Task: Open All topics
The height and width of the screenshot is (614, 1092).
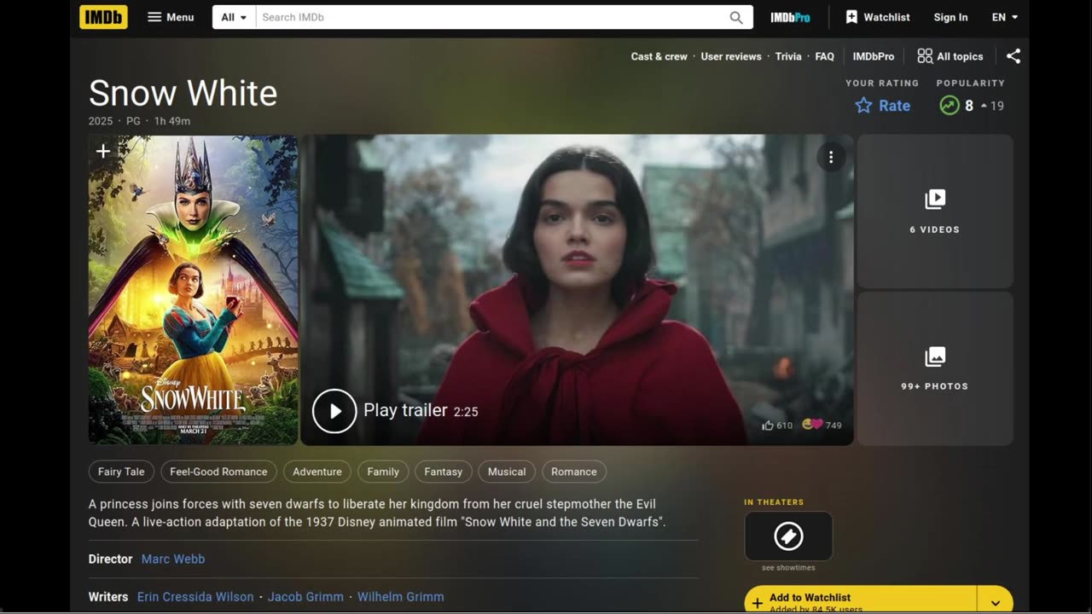Action: tap(950, 56)
